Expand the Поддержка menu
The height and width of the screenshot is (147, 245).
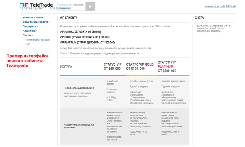point(30,26)
